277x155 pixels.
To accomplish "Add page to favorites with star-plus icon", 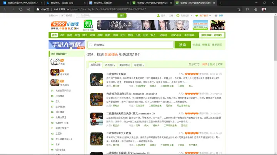I will (239, 9).
